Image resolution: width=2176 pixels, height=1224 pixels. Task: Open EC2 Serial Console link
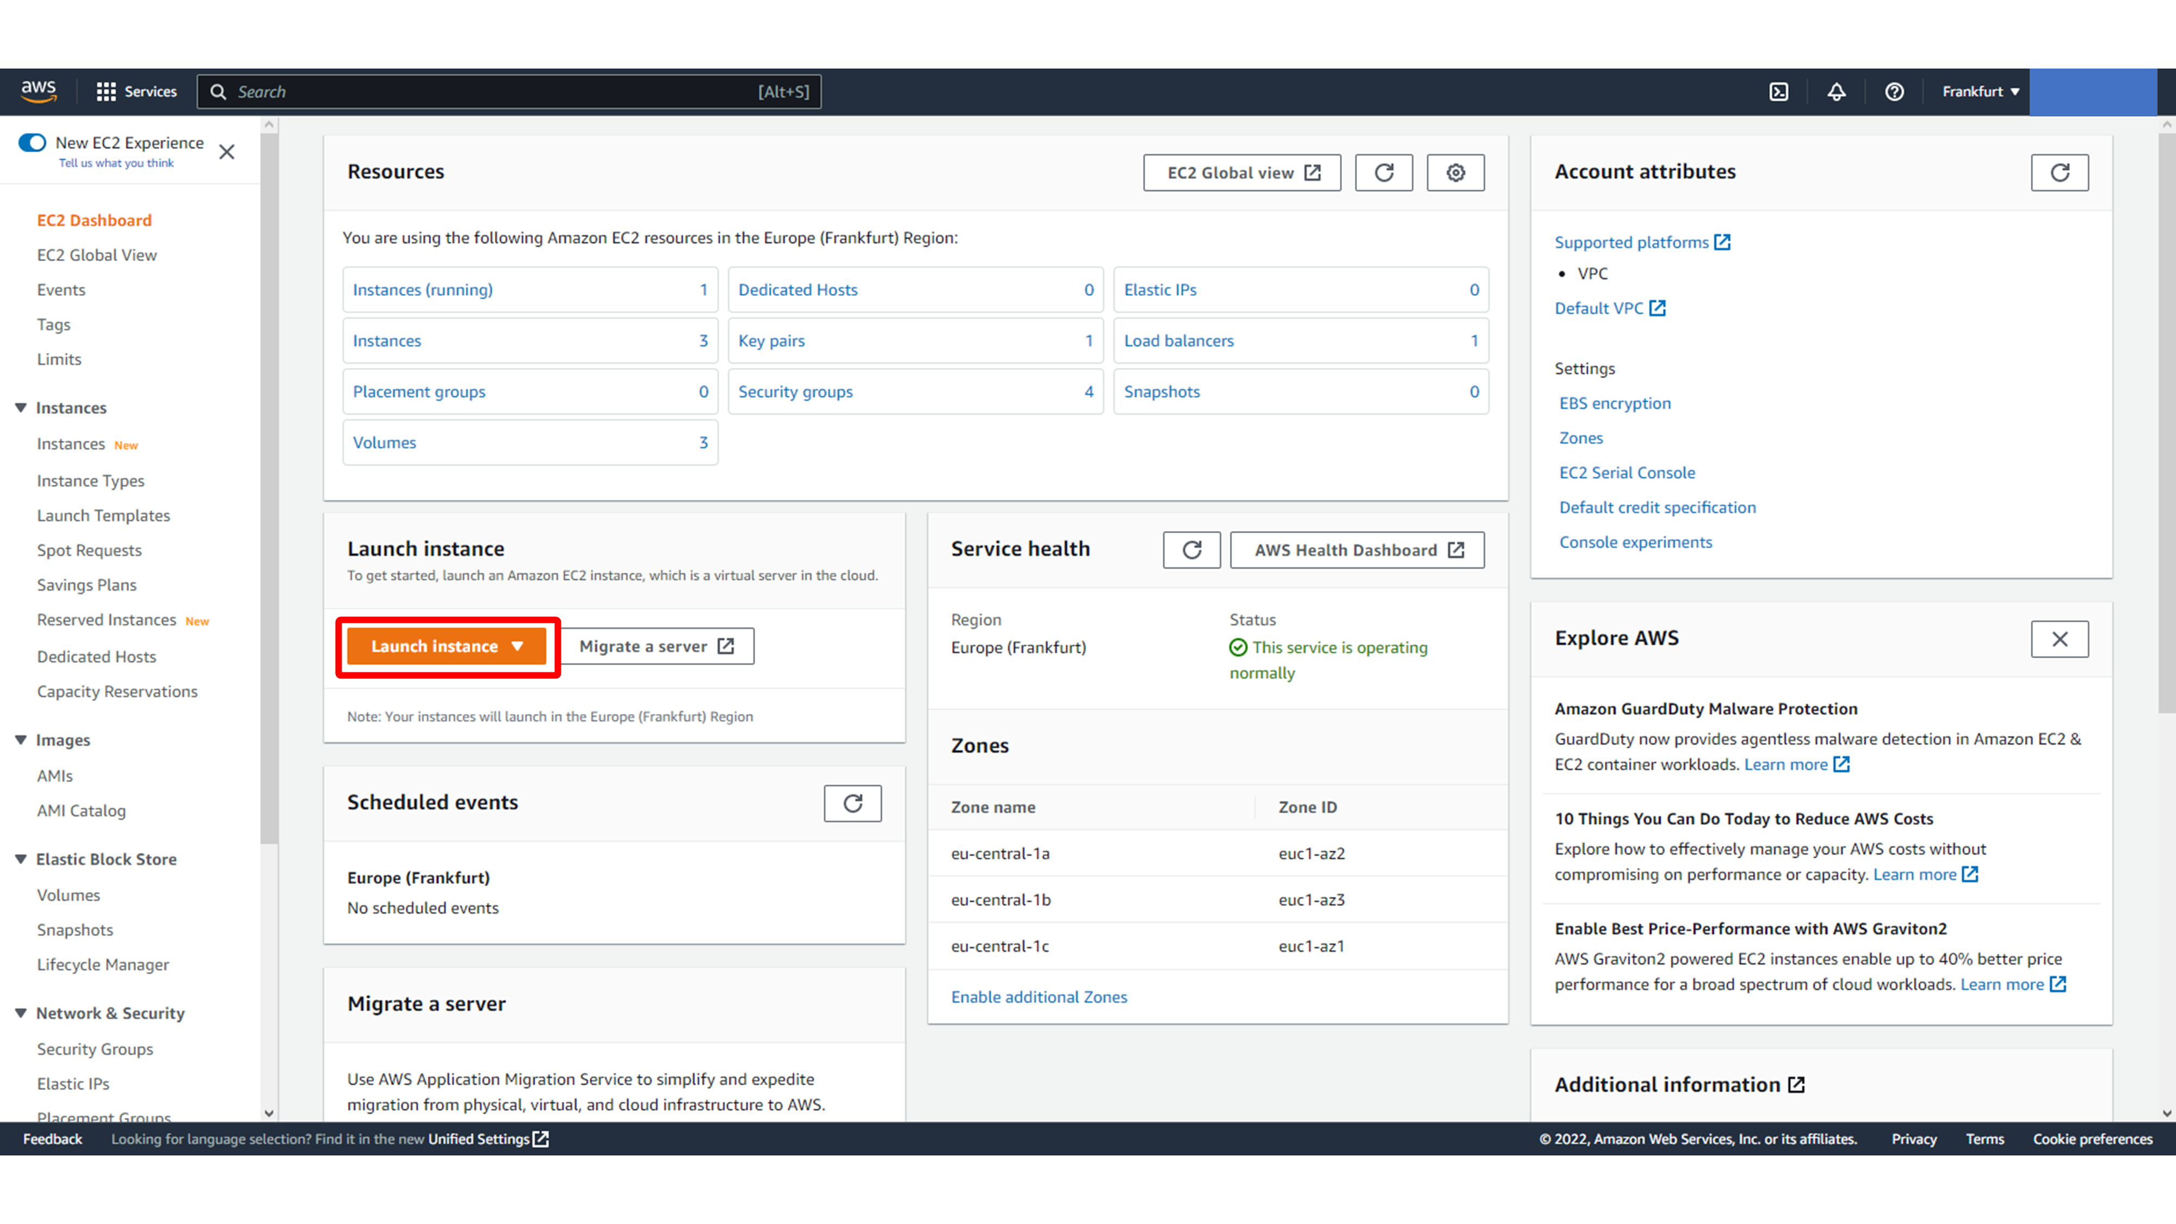click(x=1627, y=473)
